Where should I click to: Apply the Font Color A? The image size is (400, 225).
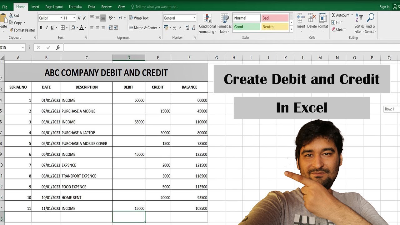[x=81, y=28]
